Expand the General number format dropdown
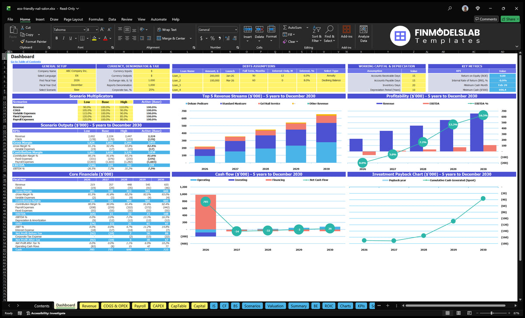Viewport: 525px width, 318px height. coord(236,30)
